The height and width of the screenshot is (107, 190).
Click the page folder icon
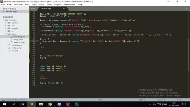(9, 34)
